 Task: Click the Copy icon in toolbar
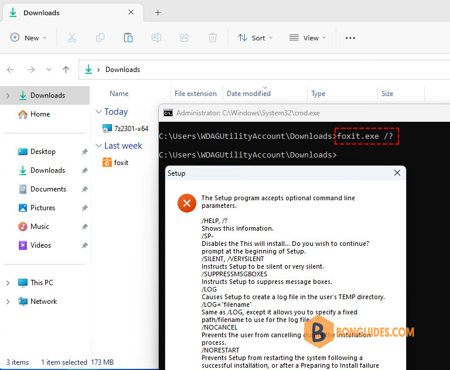(x=100, y=37)
